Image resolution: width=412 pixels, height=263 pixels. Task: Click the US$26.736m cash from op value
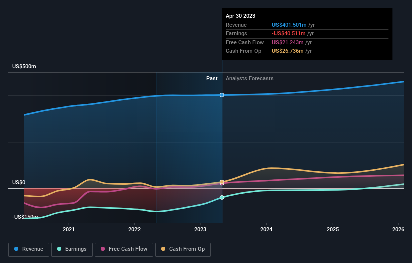pyautogui.click(x=288, y=51)
